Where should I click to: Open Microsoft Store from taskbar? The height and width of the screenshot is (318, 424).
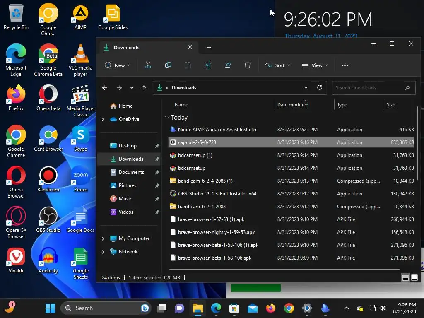click(234, 308)
